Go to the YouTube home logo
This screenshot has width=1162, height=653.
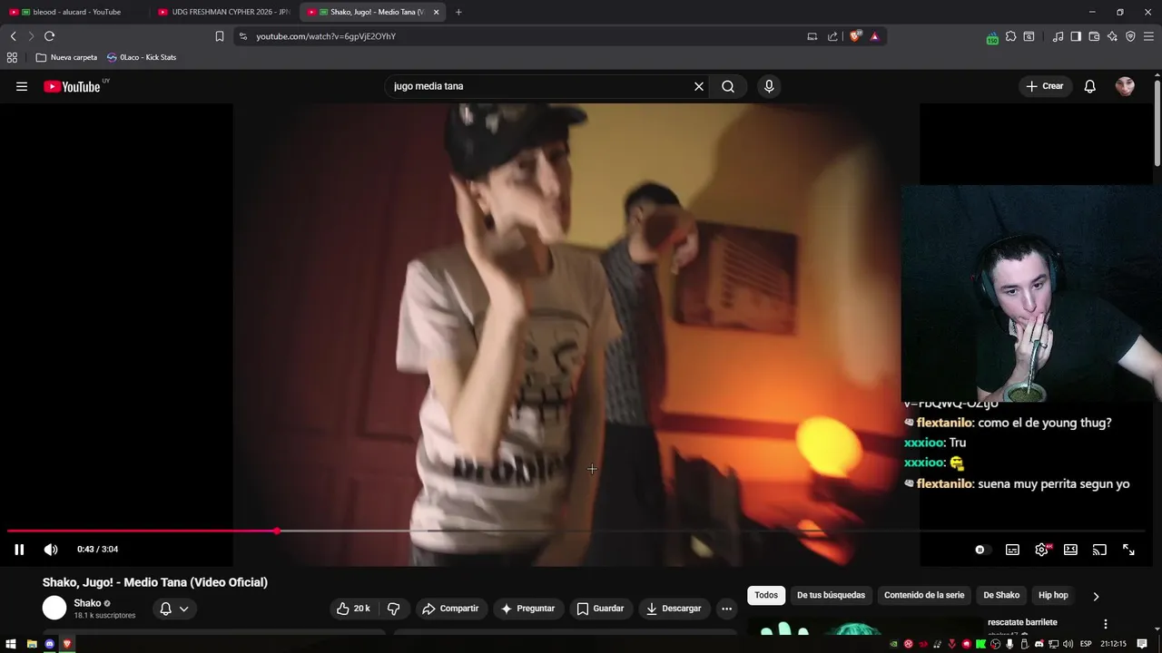pyautogui.click(x=72, y=86)
